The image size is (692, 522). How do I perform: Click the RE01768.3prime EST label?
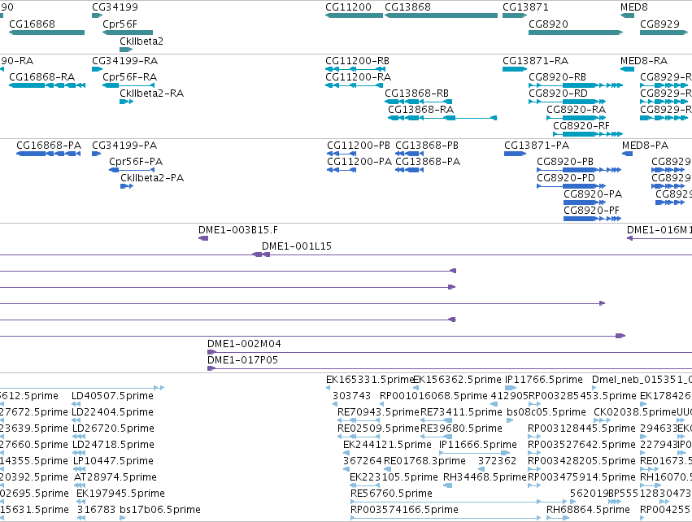(424, 461)
